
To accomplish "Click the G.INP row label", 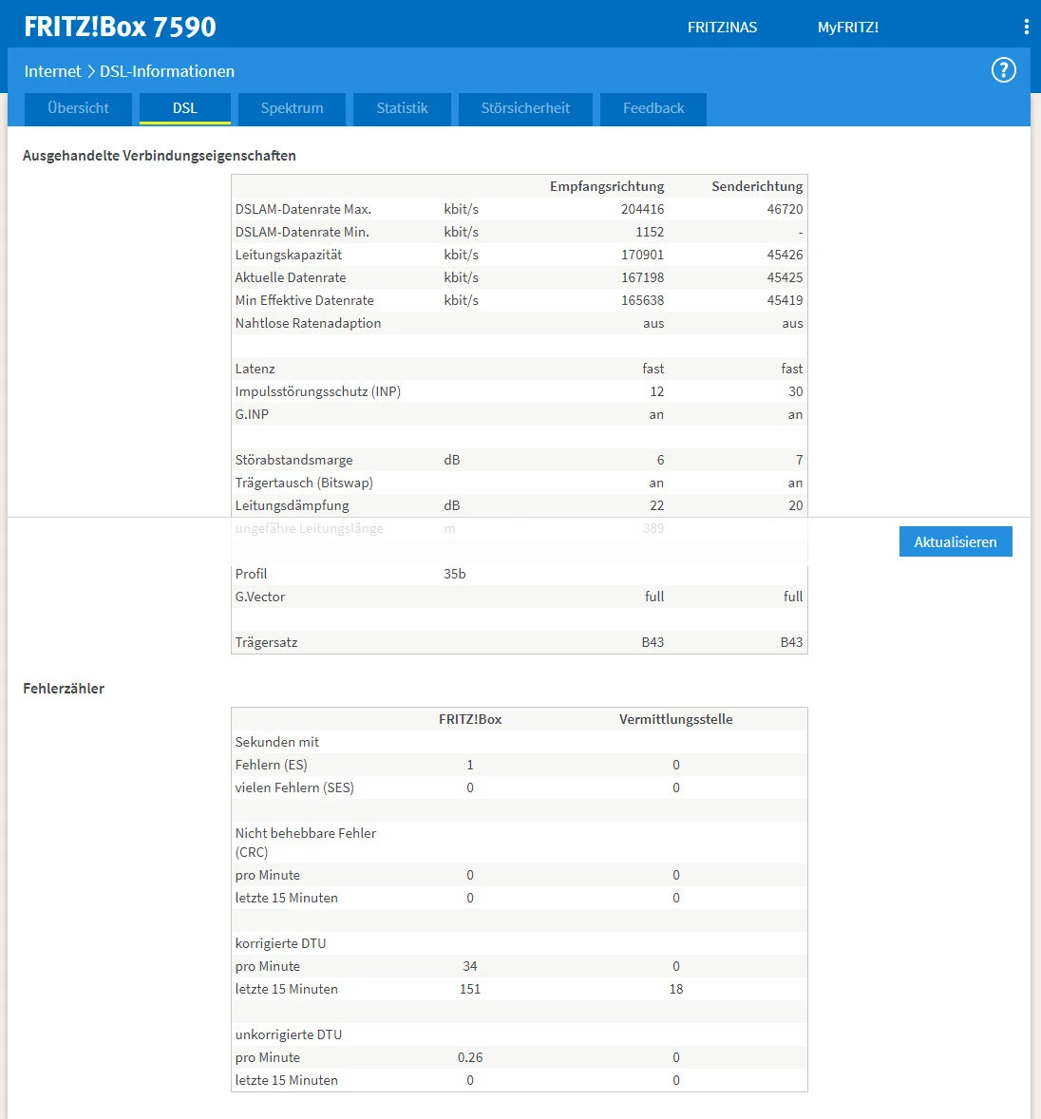I will pyautogui.click(x=252, y=414).
